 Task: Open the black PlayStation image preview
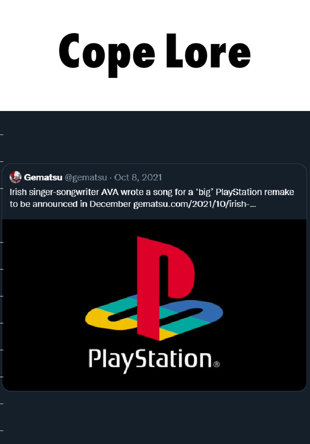tap(155, 305)
